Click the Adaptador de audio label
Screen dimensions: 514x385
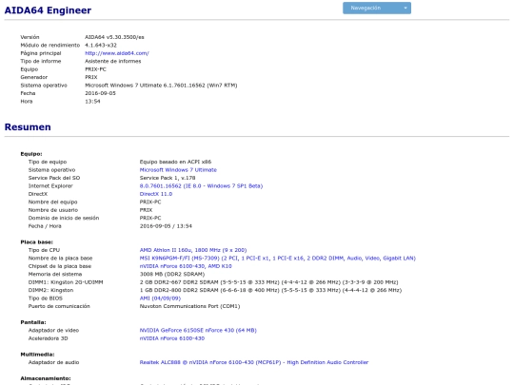(x=53, y=362)
